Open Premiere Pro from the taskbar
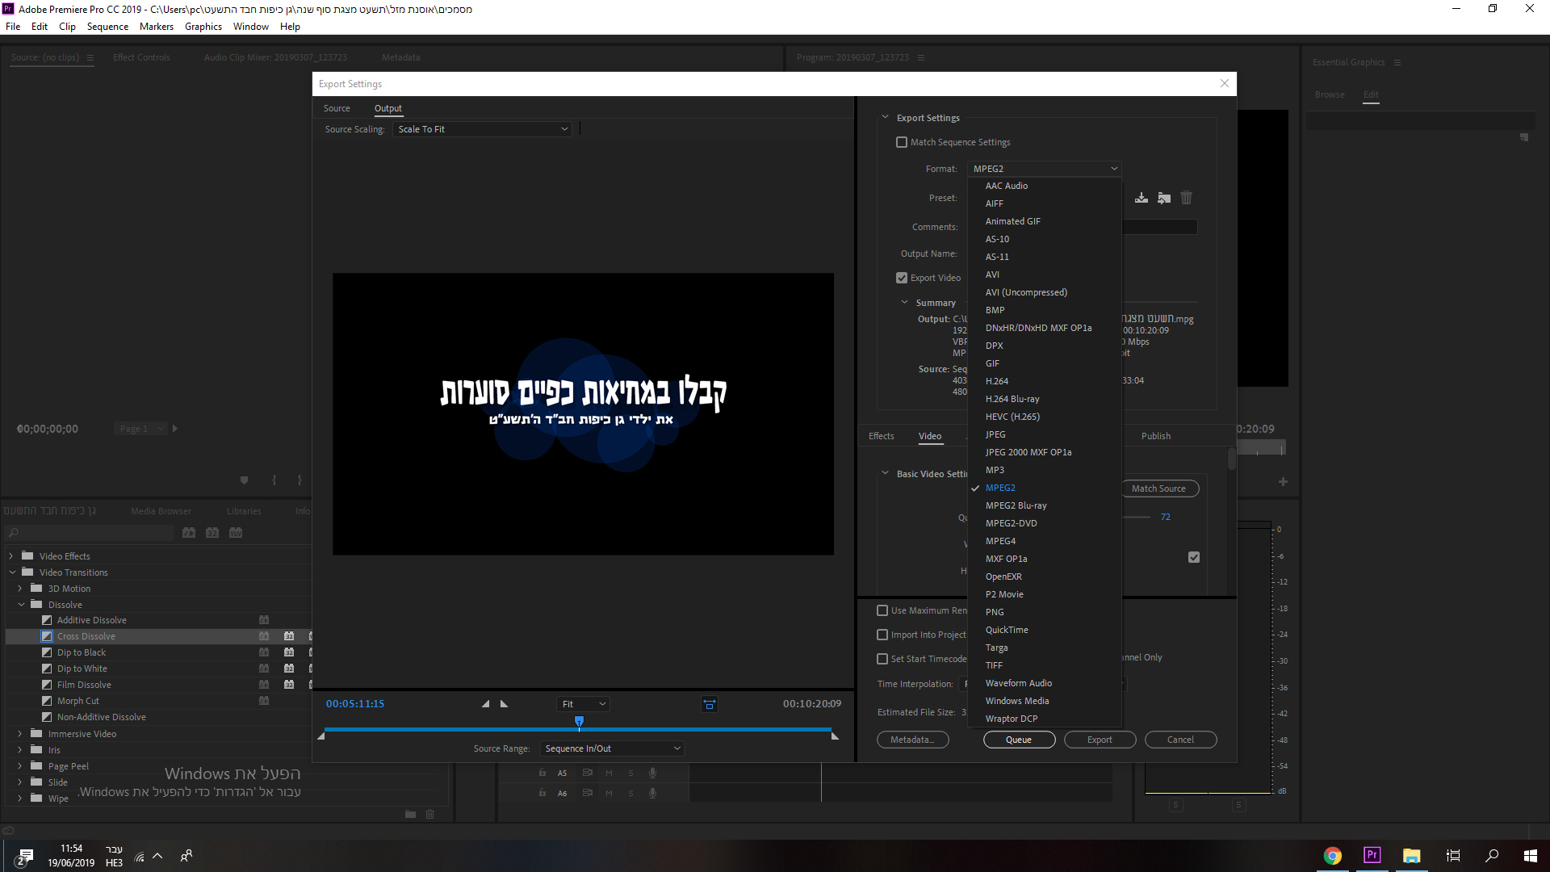The height and width of the screenshot is (872, 1550). click(1372, 856)
